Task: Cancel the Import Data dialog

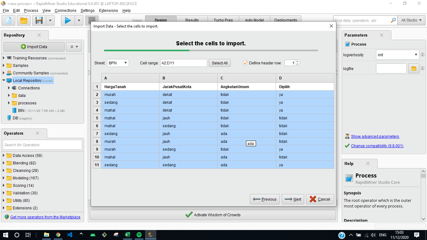Action: [320, 199]
